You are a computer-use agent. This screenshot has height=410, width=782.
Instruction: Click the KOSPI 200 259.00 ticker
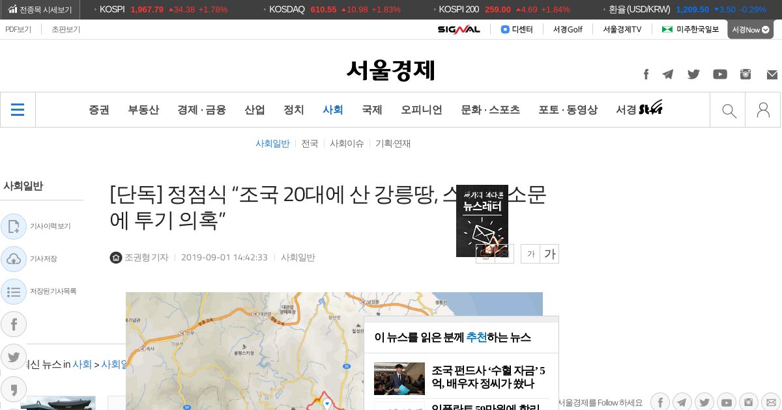(504, 10)
